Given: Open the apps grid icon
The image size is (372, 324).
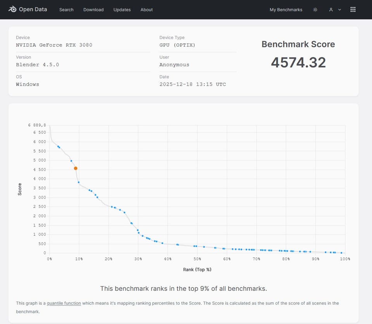Looking at the screenshot, I should pos(353,10).
